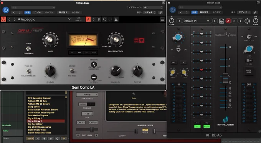Flip Limit/Compress switch

(28, 49)
